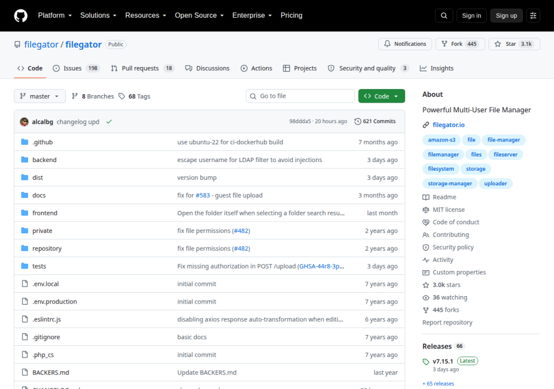The image size is (554, 389).
Task: Open the .php_cs file
Action: pyautogui.click(x=43, y=355)
